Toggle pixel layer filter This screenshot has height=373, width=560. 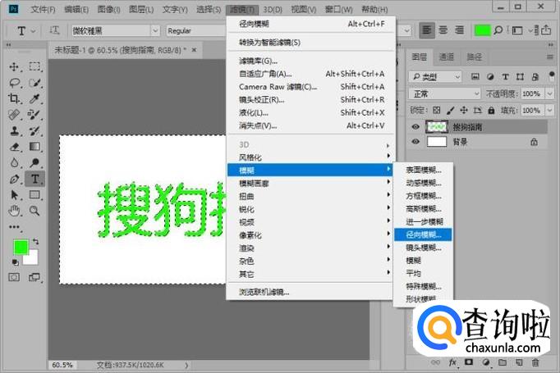click(x=475, y=76)
